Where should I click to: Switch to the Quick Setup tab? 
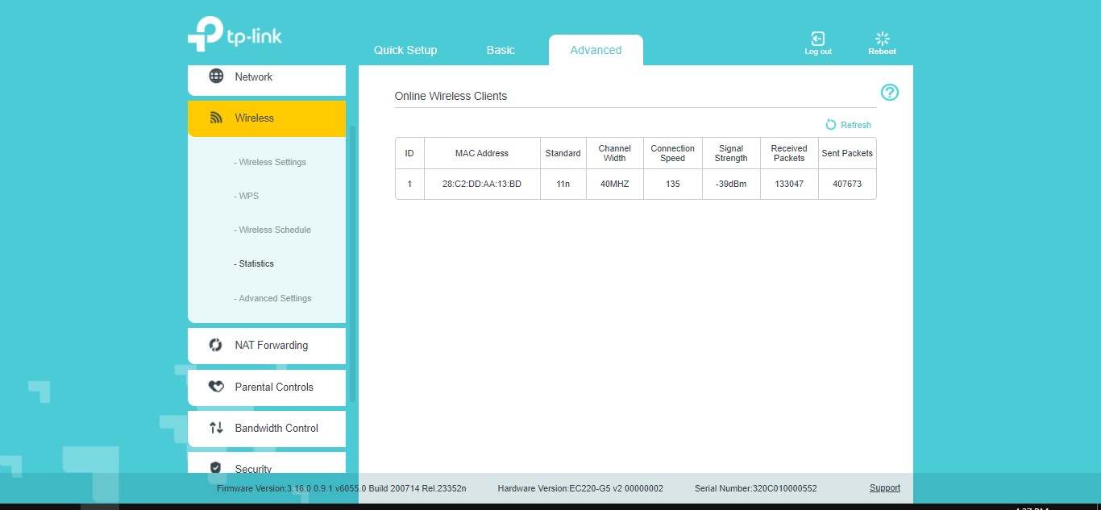405,50
